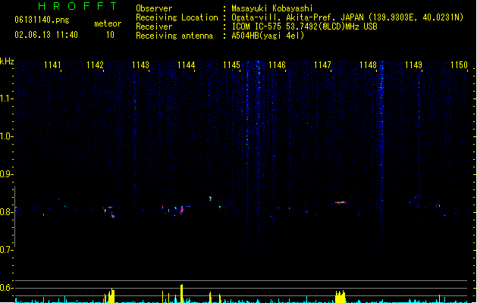This screenshot has height=303, width=477.
Task: Click the 1142 time marker
Action: pyautogui.click(x=95, y=65)
